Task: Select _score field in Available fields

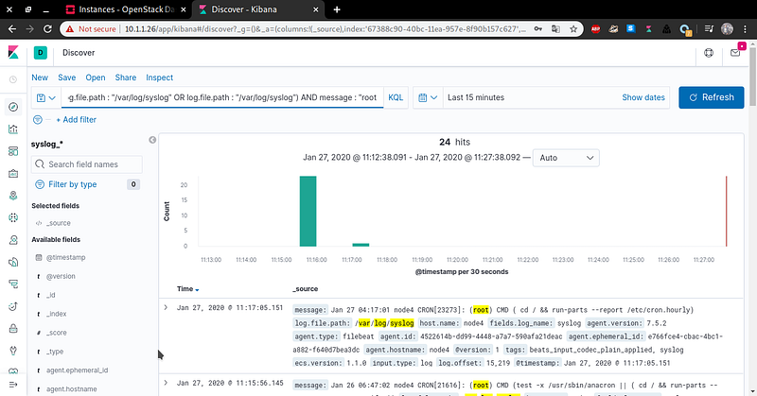Action: click(x=57, y=333)
